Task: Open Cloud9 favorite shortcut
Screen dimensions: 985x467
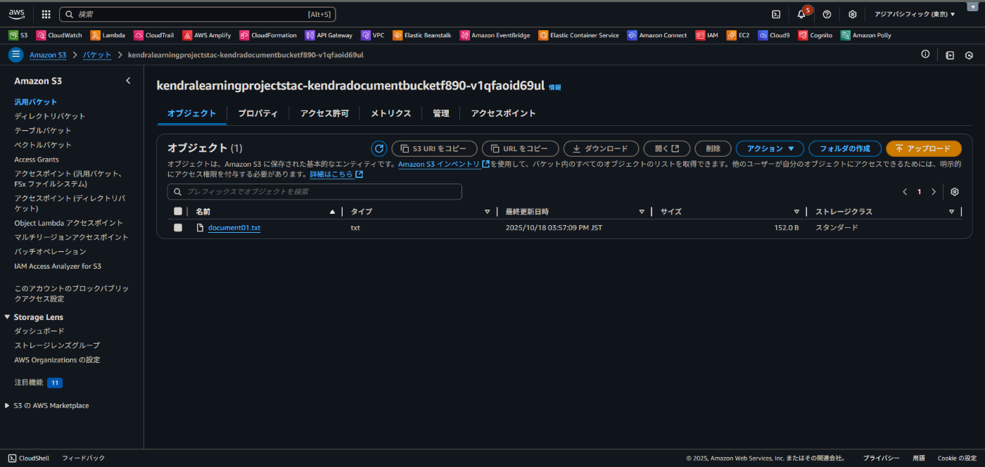Action: [x=774, y=35]
